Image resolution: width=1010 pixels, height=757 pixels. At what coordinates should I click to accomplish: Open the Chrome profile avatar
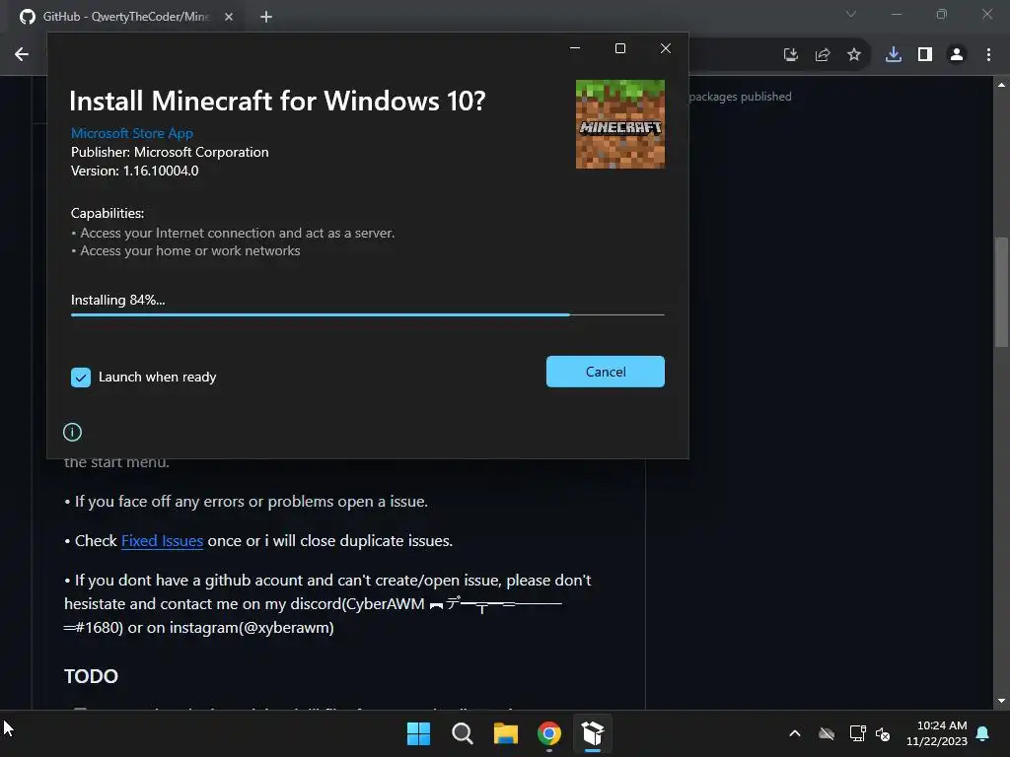coord(957,55)
